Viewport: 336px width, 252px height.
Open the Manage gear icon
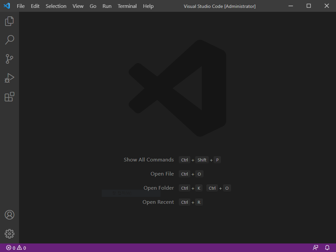pyautogui.click(x=10, y=234)
